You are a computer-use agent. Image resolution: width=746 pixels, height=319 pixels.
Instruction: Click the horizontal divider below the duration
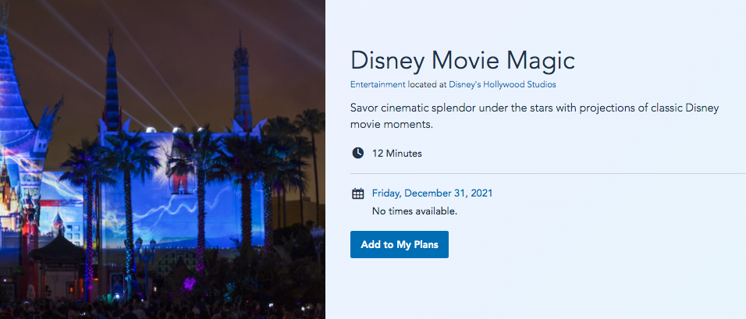(546, 173)
